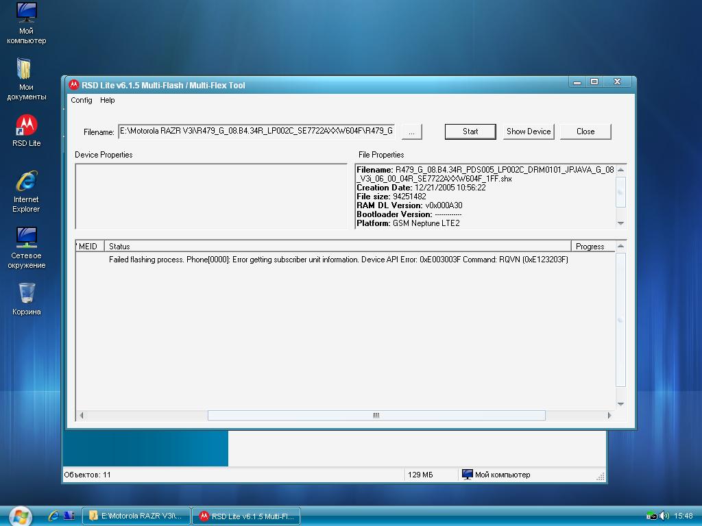The height and width of the screenshot is (526, 702).
Task: Click the 129 МБ status bar entry in Explorer
Action: coord(420,475)
